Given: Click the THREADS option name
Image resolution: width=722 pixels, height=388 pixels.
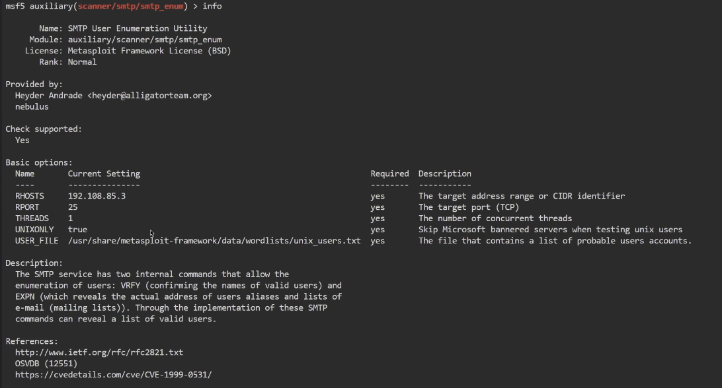Looking at the screenshot, I should 32,218.
